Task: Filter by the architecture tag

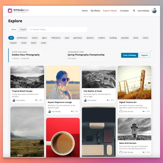Action: [x=22, y=38]
